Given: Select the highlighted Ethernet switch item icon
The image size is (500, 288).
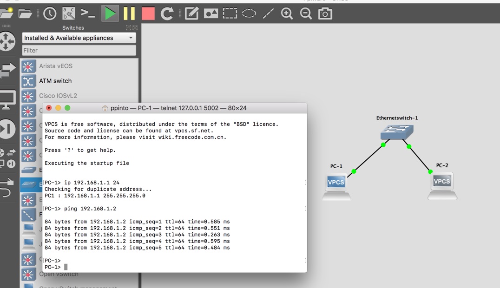Looking at the screenshot, I should [29, 184].
